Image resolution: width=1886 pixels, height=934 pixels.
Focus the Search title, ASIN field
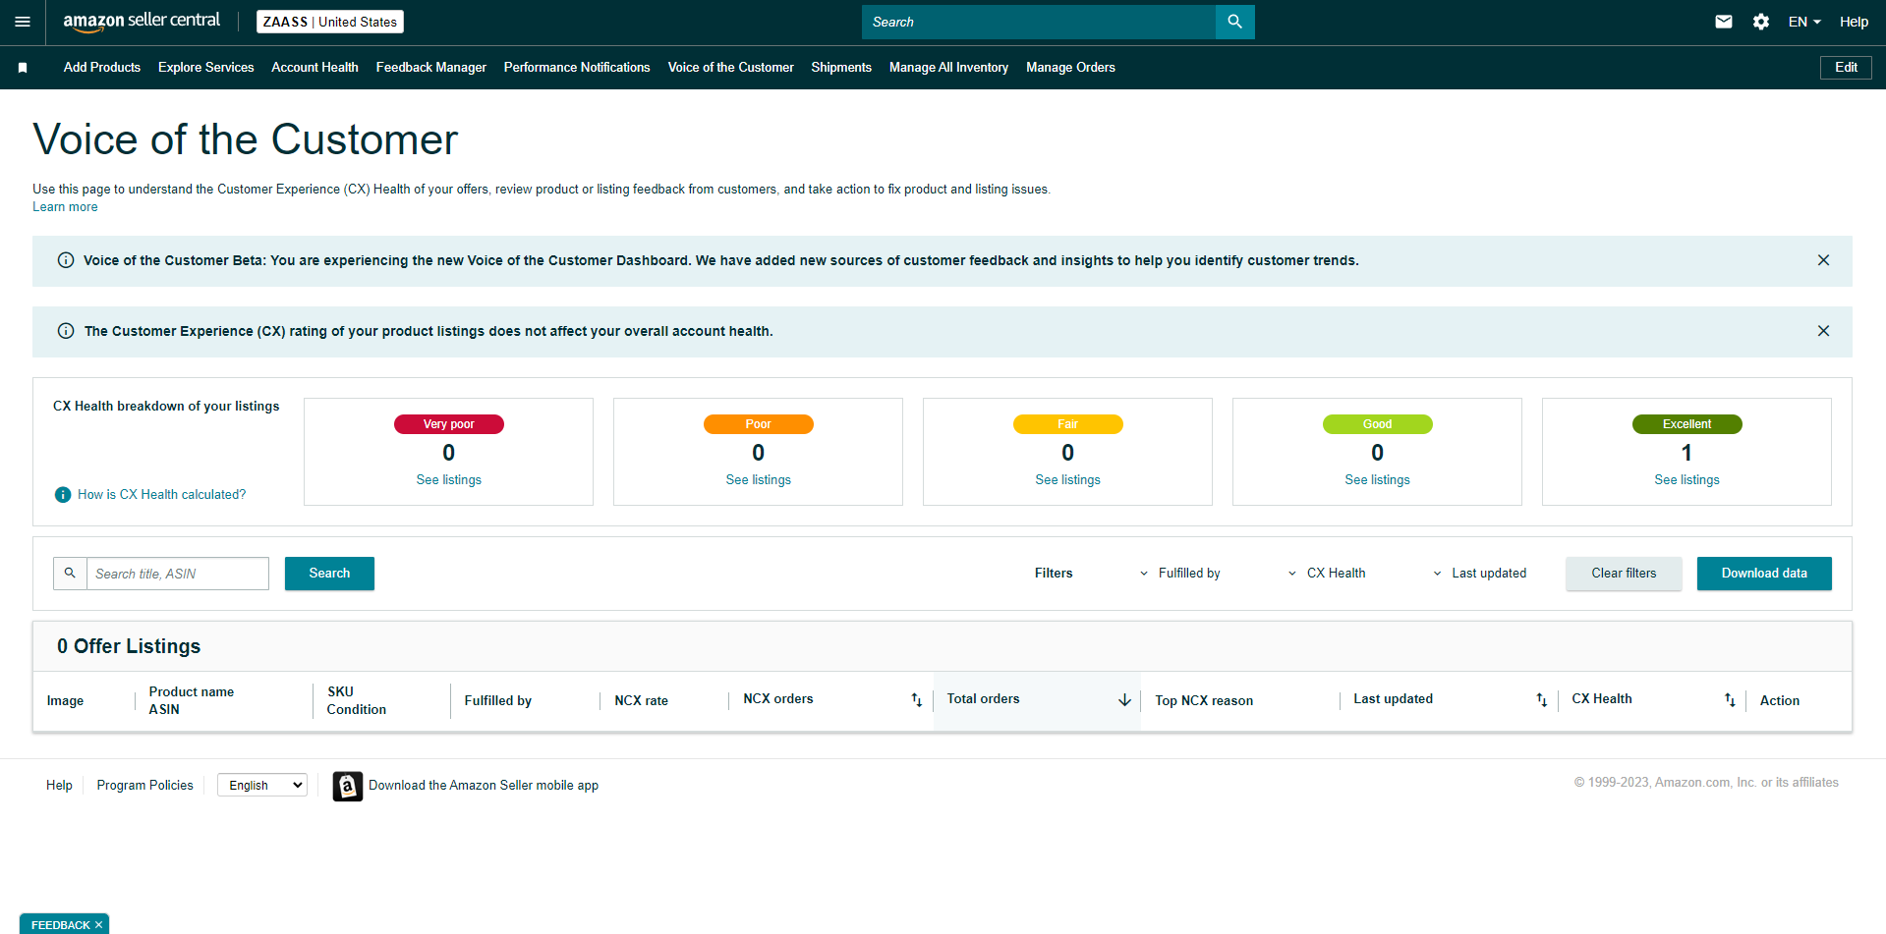[178, 574]
